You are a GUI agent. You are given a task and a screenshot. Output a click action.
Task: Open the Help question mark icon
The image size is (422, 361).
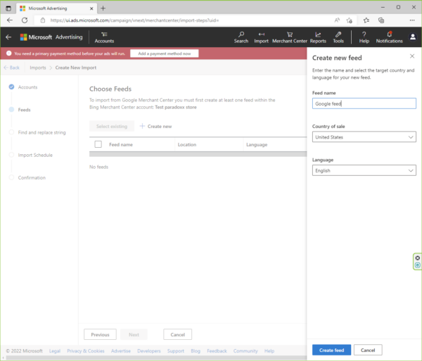coord(364,37)
